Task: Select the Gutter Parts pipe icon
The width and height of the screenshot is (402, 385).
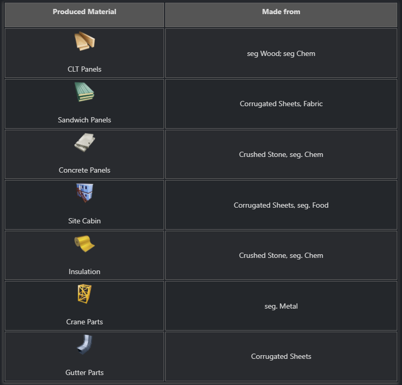Action: point(84,345)
